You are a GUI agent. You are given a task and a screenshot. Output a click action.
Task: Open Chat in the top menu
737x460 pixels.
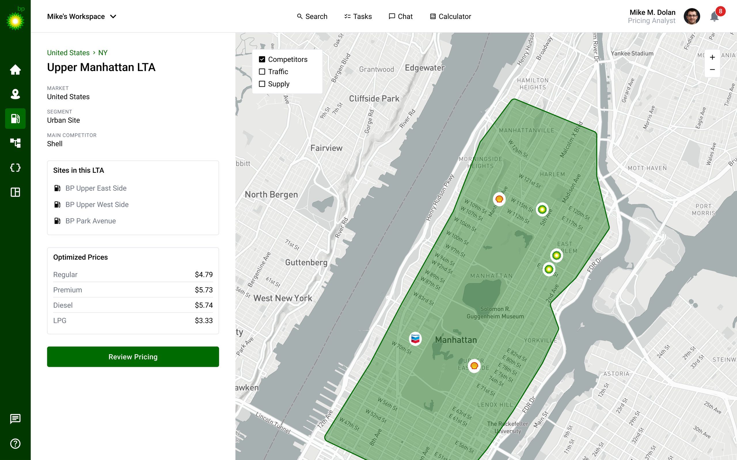click(x=400, y=16)
